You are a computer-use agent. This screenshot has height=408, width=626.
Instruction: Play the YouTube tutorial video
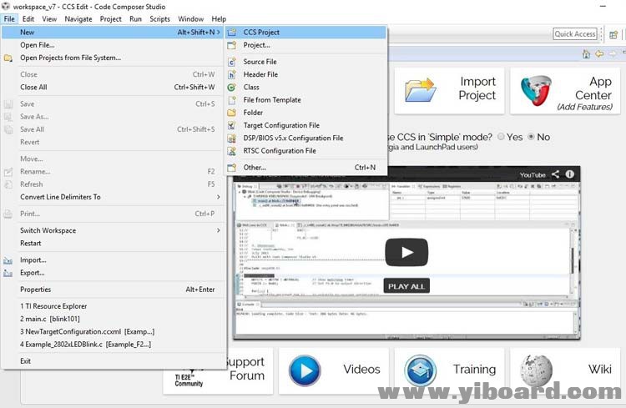pyautogui.click(x=406, y=252)
